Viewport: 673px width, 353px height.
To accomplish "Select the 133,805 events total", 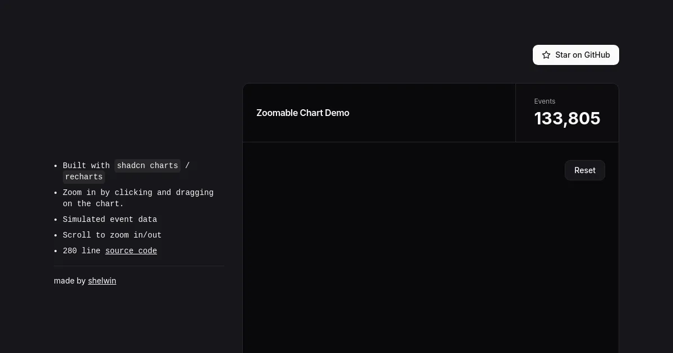I will tap(567, 119).
